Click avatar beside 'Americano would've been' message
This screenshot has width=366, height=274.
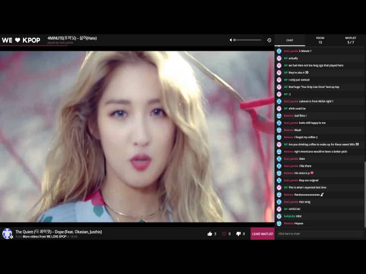point(279,152)
